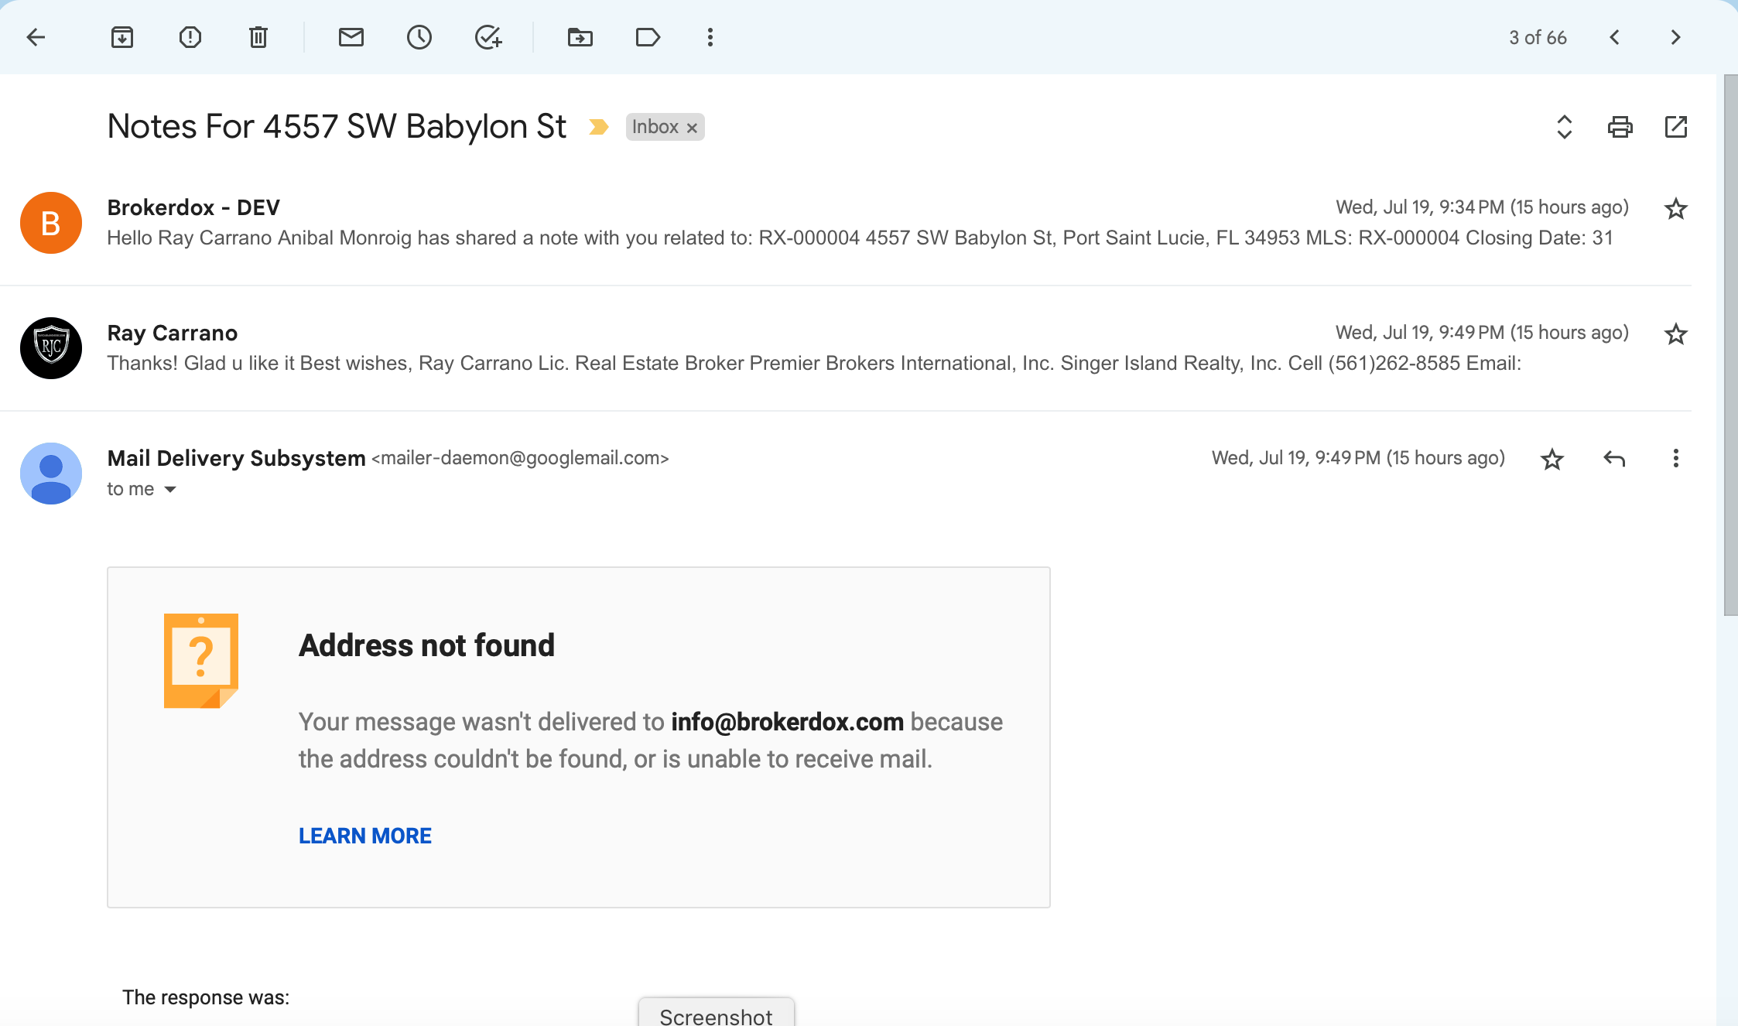
Task: Add conversation to Tasks
Action: pos(488,37)
